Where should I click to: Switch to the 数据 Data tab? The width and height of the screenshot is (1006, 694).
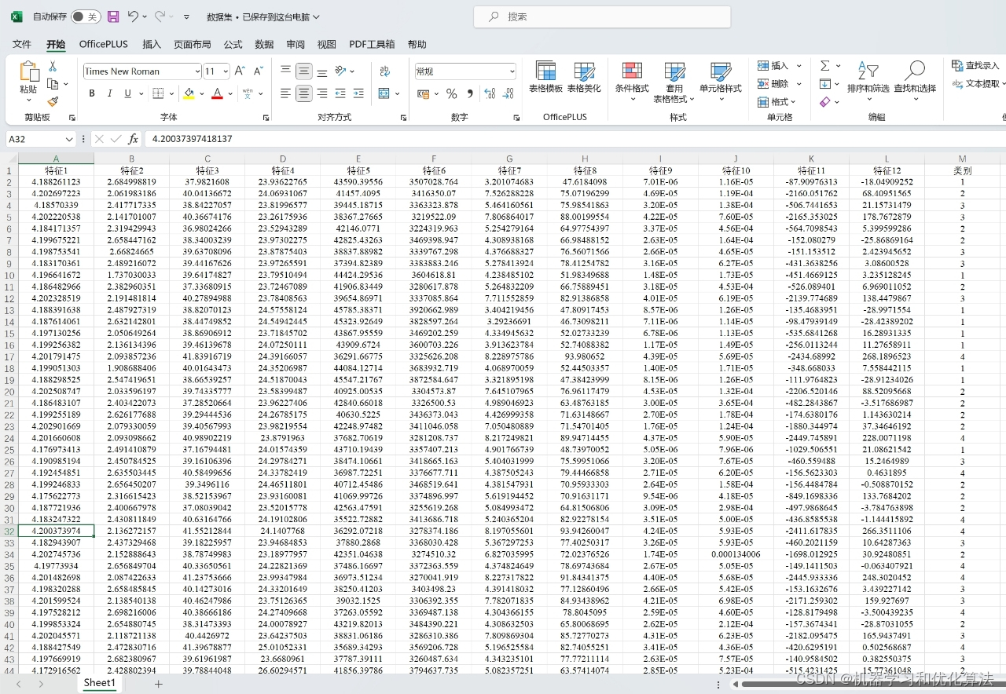(264, 45)
